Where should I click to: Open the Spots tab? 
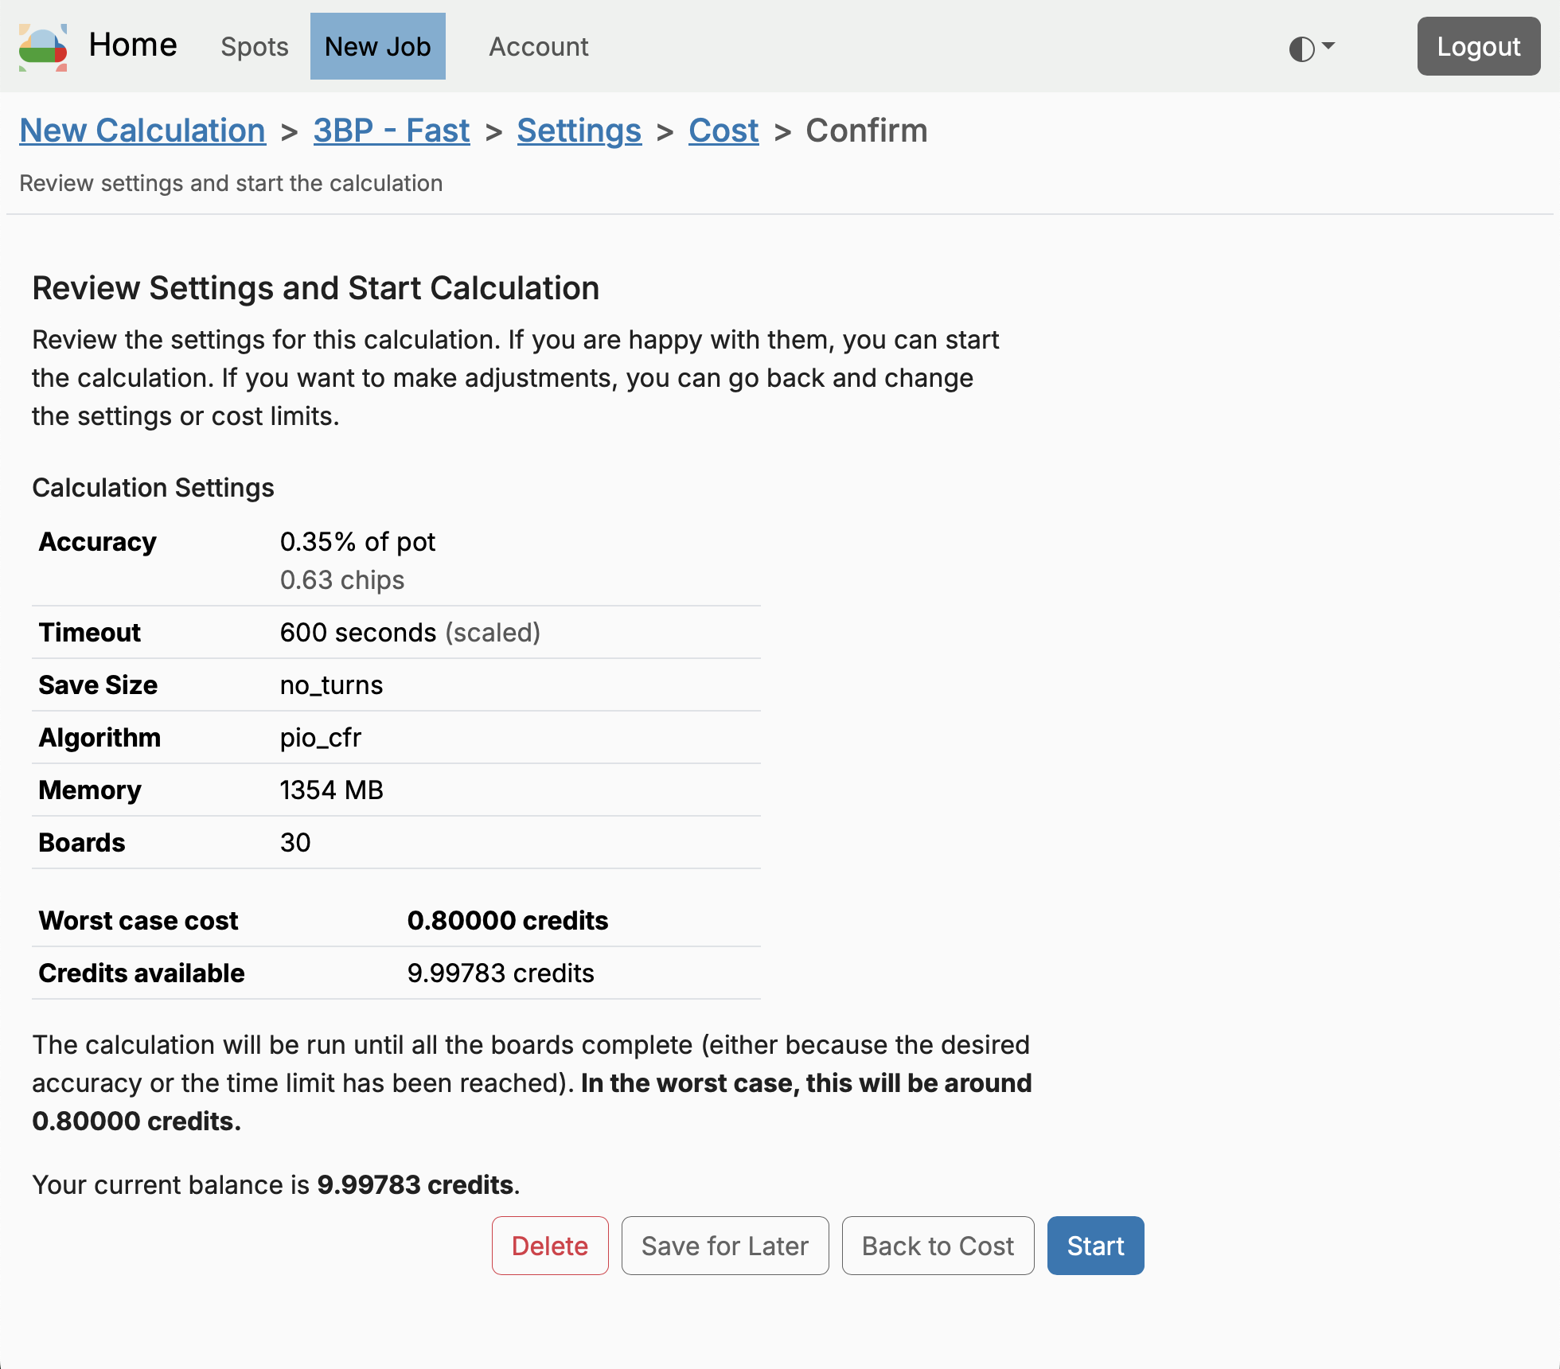pyautogui.click(x=255, y=47)
